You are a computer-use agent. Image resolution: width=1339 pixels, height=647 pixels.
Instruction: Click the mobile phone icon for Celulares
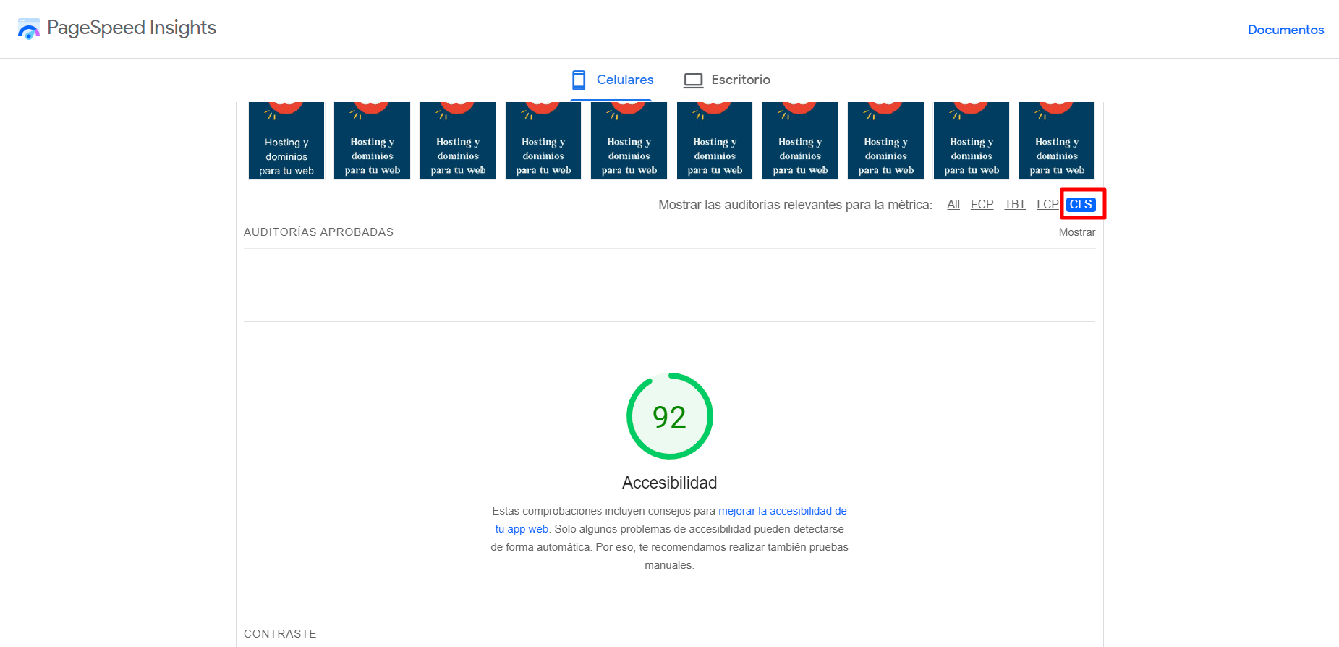(579, 80)
